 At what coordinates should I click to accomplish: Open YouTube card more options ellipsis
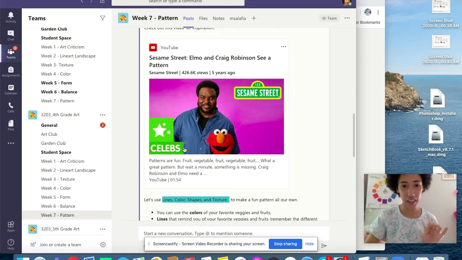pos(283,47)
